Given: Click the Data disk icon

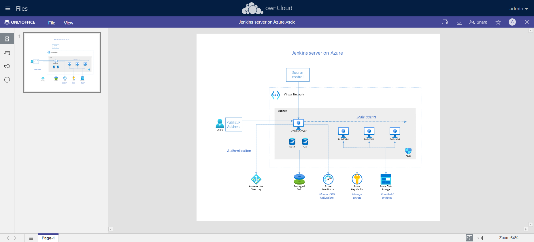Looking at the screenshot, I should point(292,141).
